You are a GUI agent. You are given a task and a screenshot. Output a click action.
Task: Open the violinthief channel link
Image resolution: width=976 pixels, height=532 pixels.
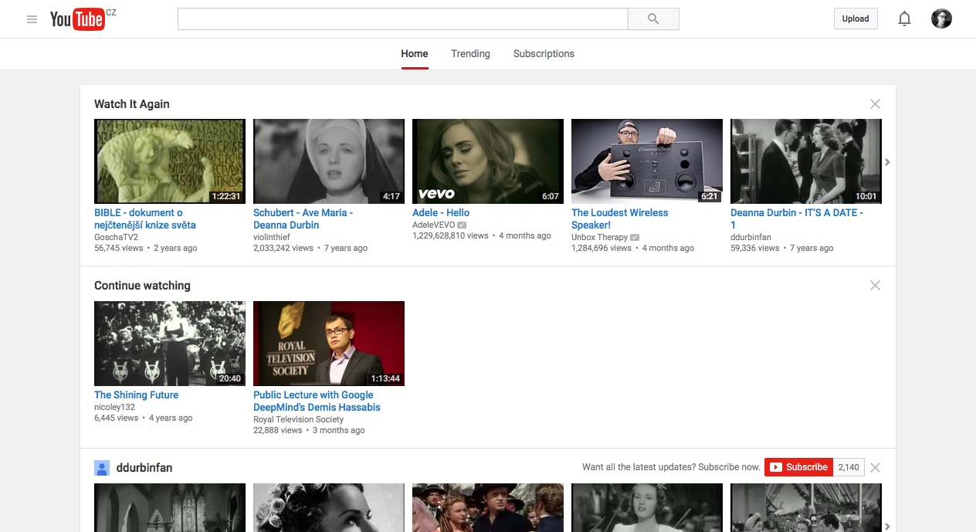click(272, 237)
